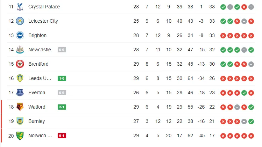Click Everton's grey 0-0 score badge
Viewport: 262px width, 147px height.
62,93
